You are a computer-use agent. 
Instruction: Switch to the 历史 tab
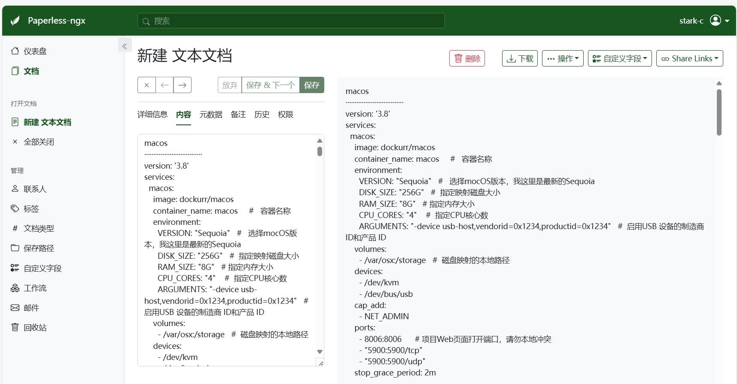pos(262,115)
